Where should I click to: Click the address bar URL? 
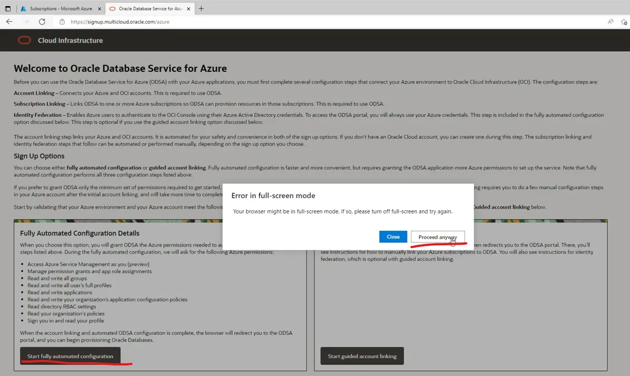tap(120, 22)
